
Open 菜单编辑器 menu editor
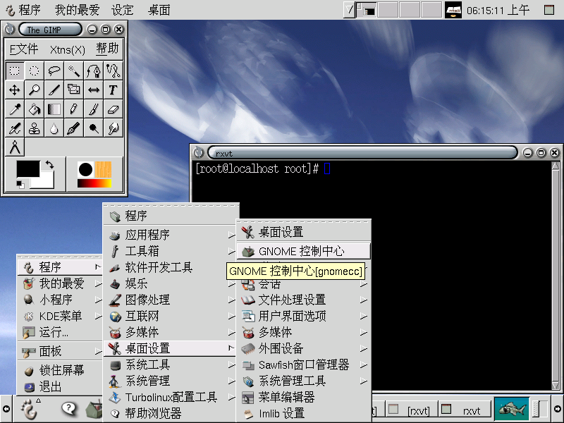(x=303, y=397)
